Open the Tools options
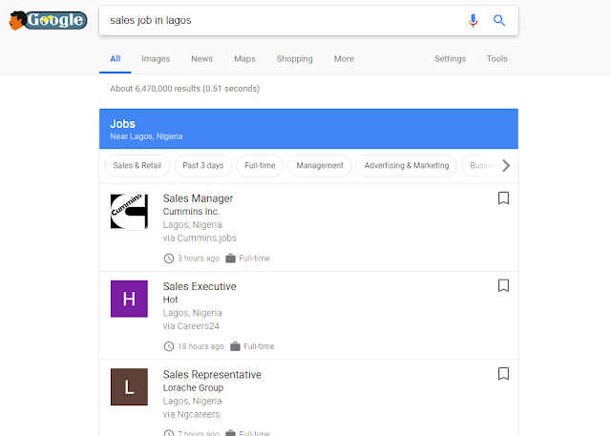 click(497, 59)
